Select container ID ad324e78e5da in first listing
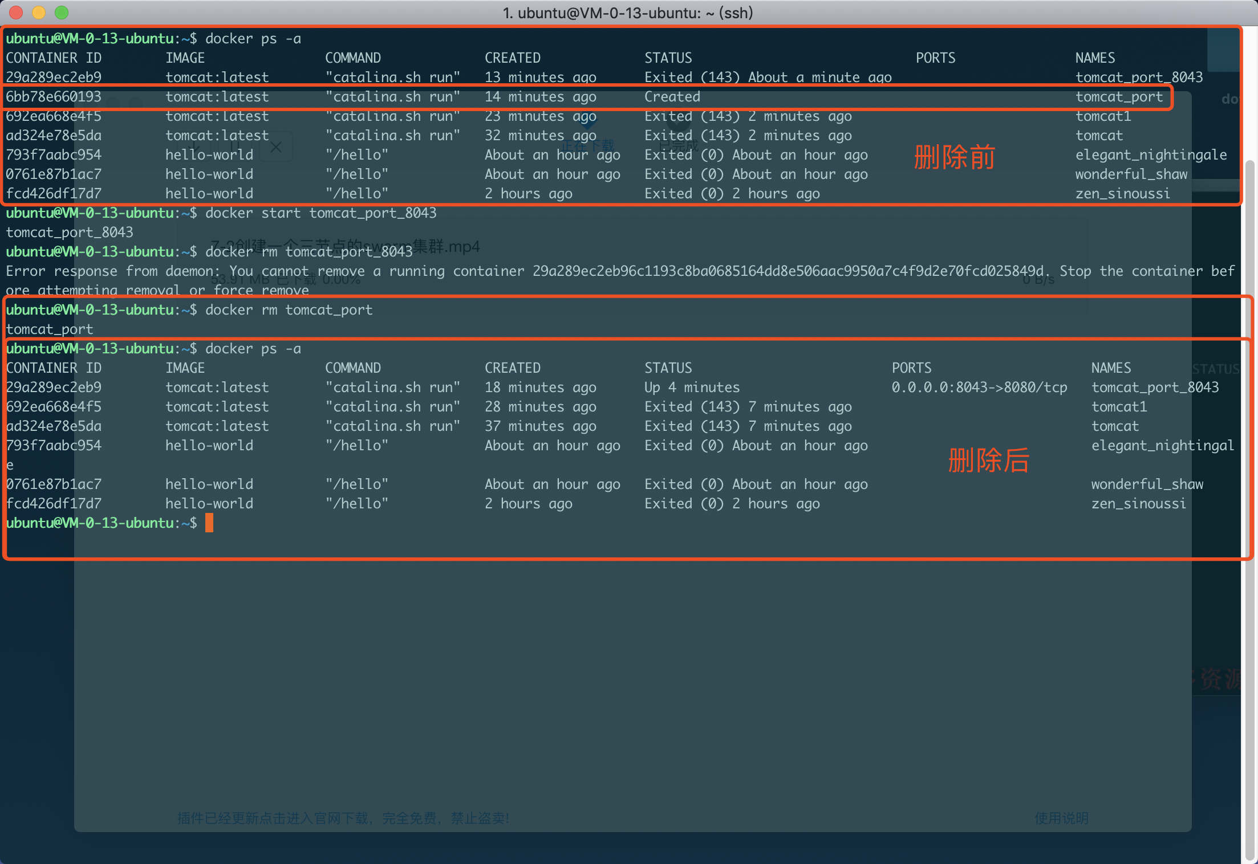This screenshot has height=864, width=1258. [54, 135]
